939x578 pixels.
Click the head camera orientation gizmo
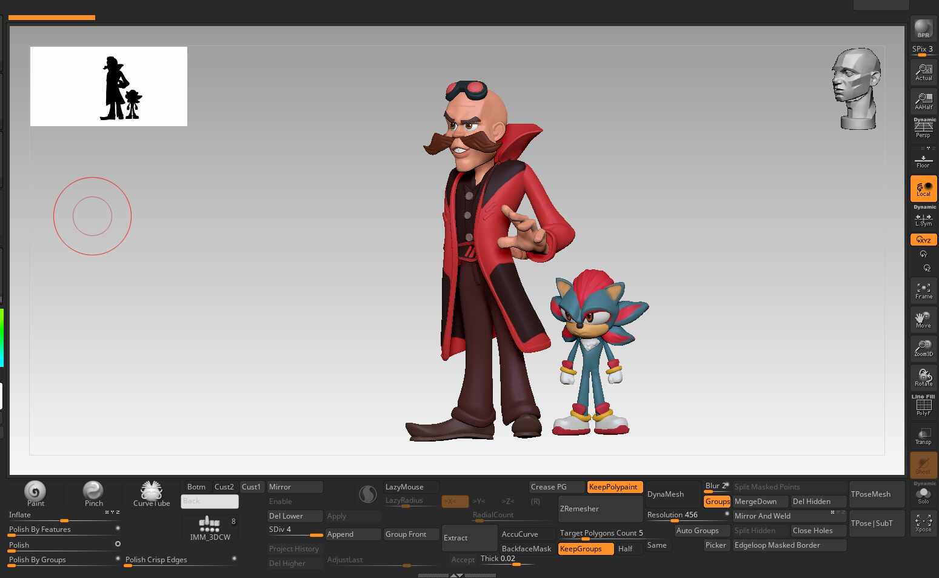click(x=857, y=89)
